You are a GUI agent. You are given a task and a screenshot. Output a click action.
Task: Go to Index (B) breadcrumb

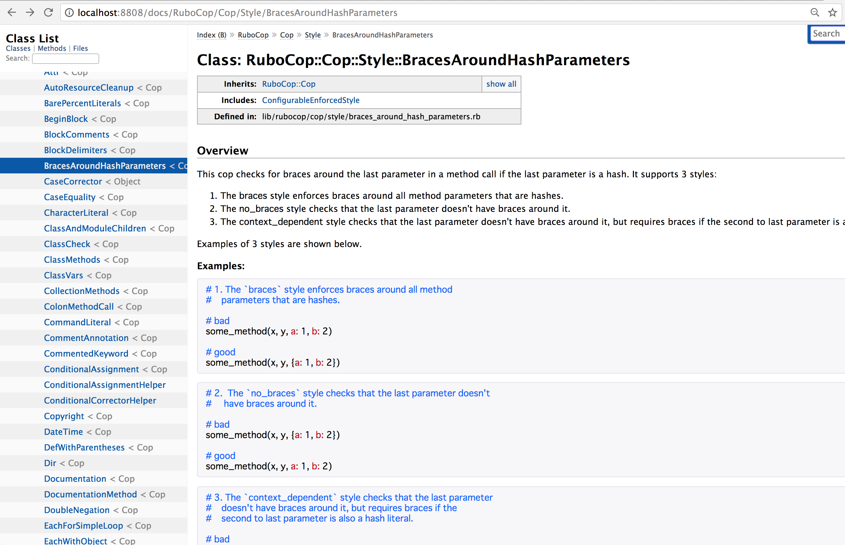211,35
